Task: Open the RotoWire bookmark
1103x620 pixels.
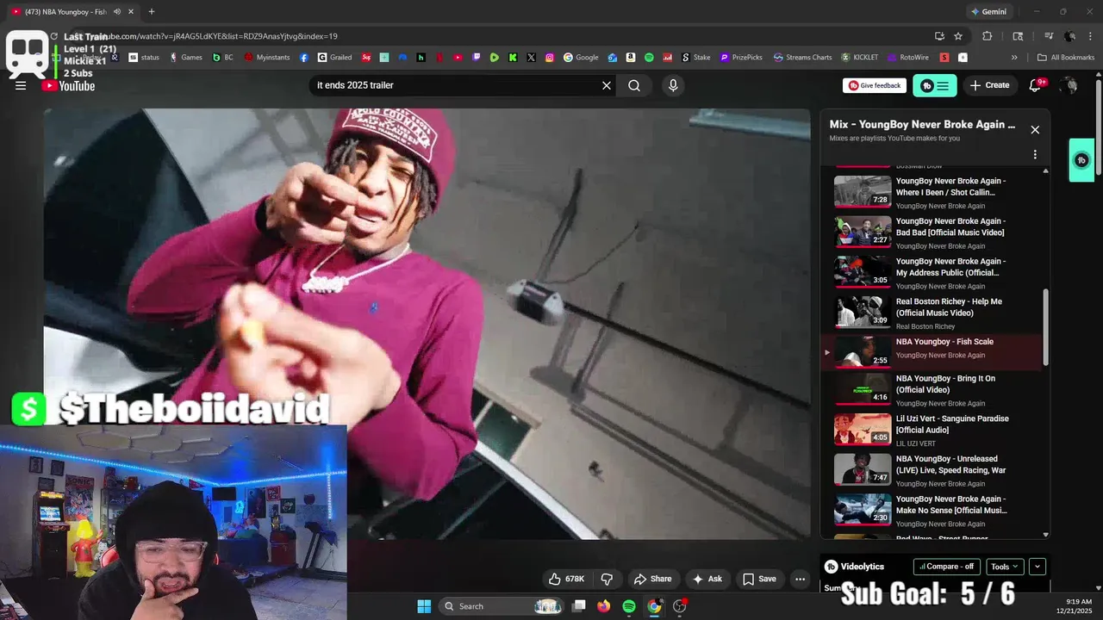Action: click(907, 58)
